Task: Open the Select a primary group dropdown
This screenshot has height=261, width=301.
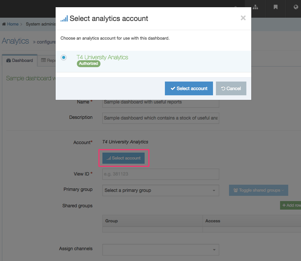Action: point(160,190)
